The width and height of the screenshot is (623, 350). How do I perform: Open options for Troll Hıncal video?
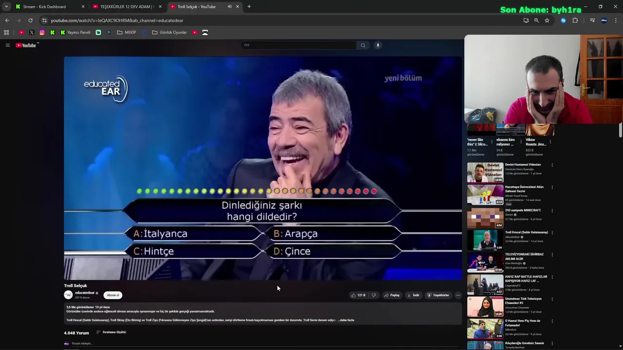(552, 233)
